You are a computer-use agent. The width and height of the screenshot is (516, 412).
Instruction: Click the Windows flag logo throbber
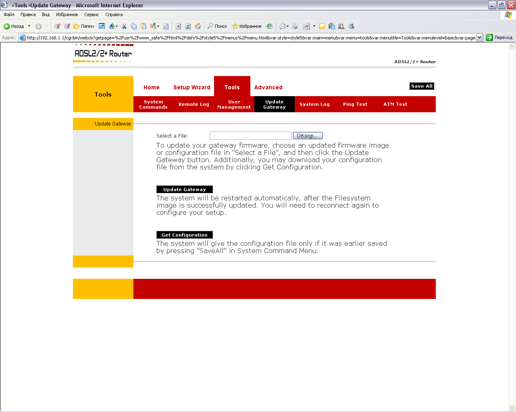click(x=508, y=14)
